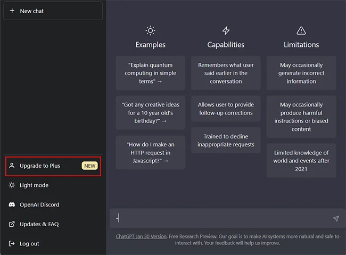Image resolution: width=346 pixels, height=255 pixels.
Task: Click the Examples heading
Action: [151, 45]
